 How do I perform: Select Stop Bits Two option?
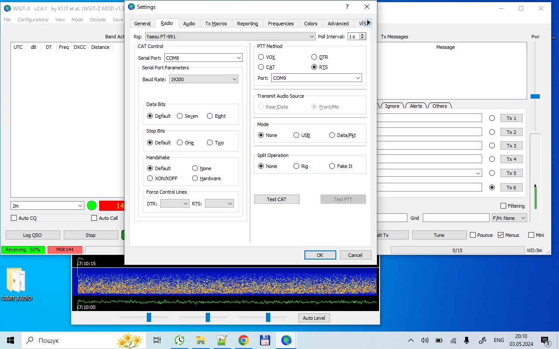(215, 143)
